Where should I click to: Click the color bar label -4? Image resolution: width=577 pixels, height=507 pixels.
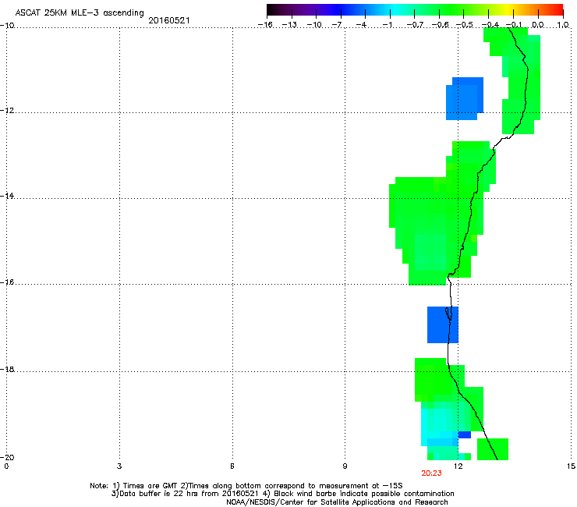click(362, 25)
